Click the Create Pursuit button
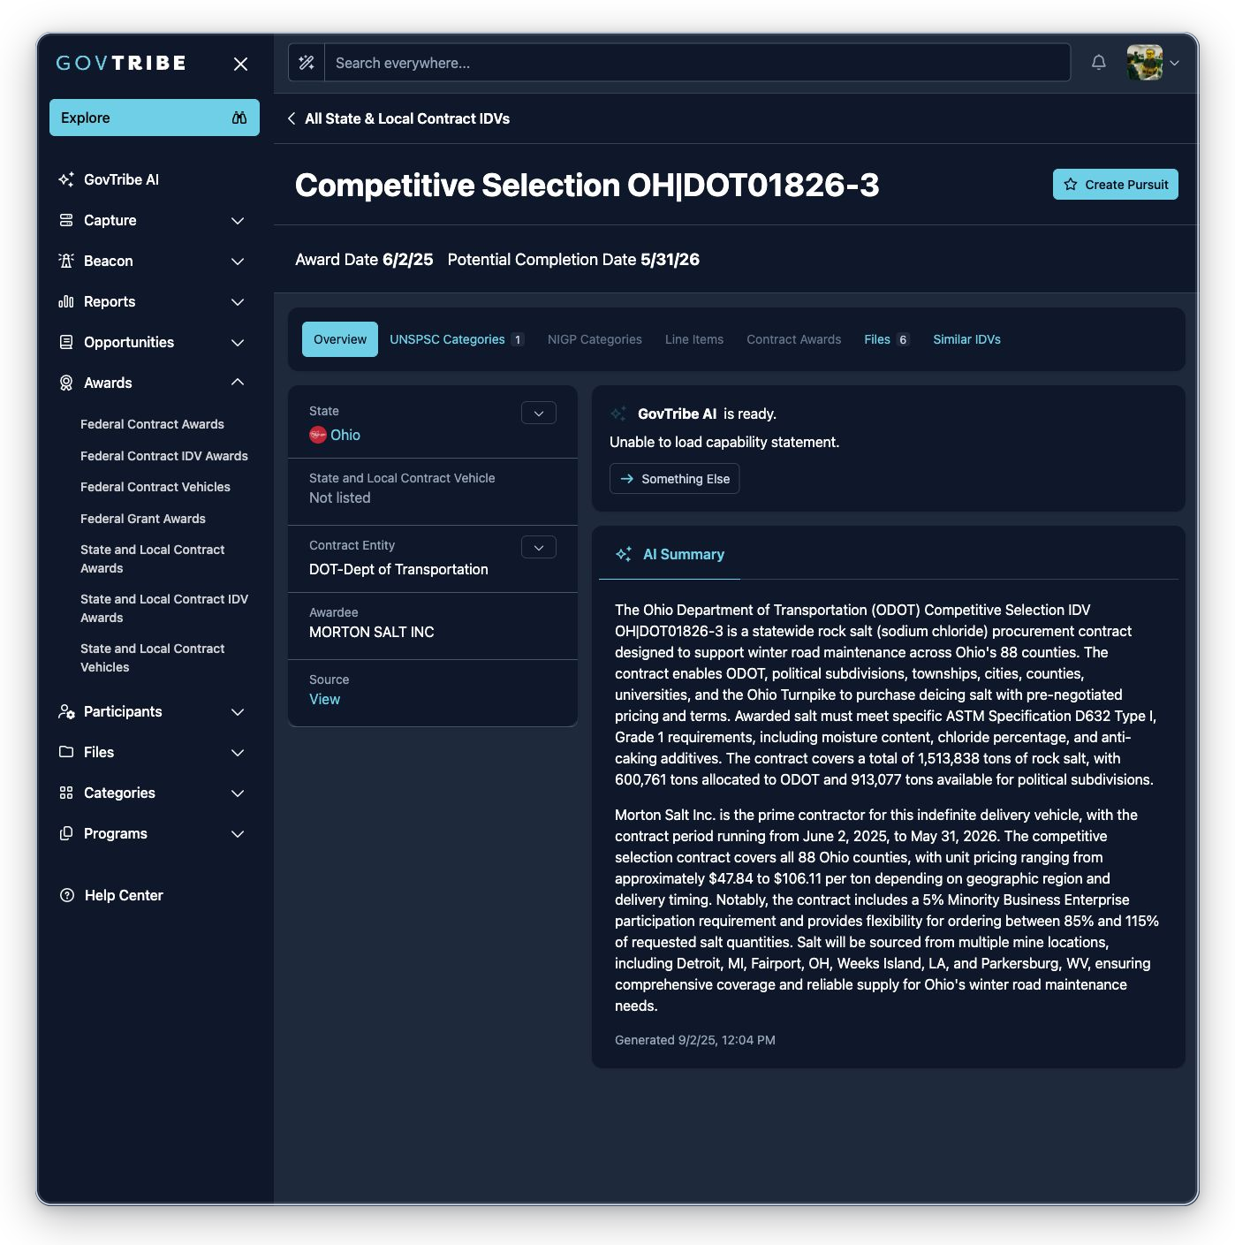Screen dimensions: 1235x1245 1115,184
